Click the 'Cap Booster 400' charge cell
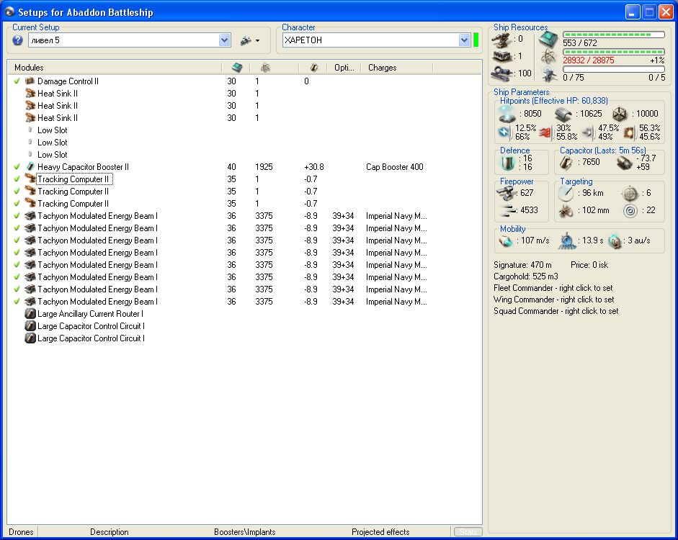 tap(394, 167)
